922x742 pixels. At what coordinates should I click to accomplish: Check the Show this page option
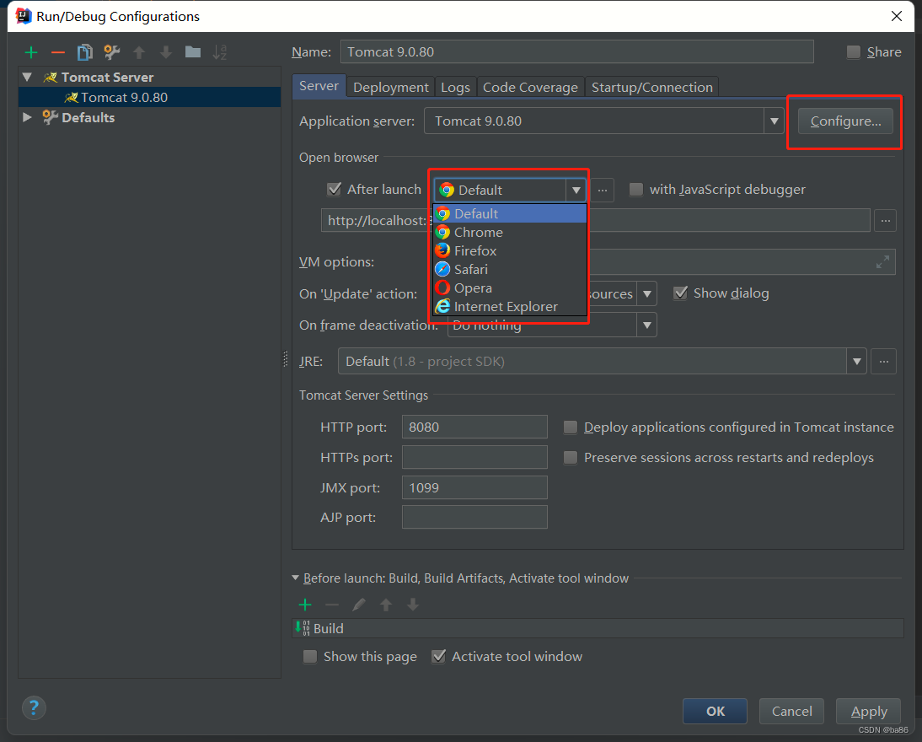tap(310, 656)
